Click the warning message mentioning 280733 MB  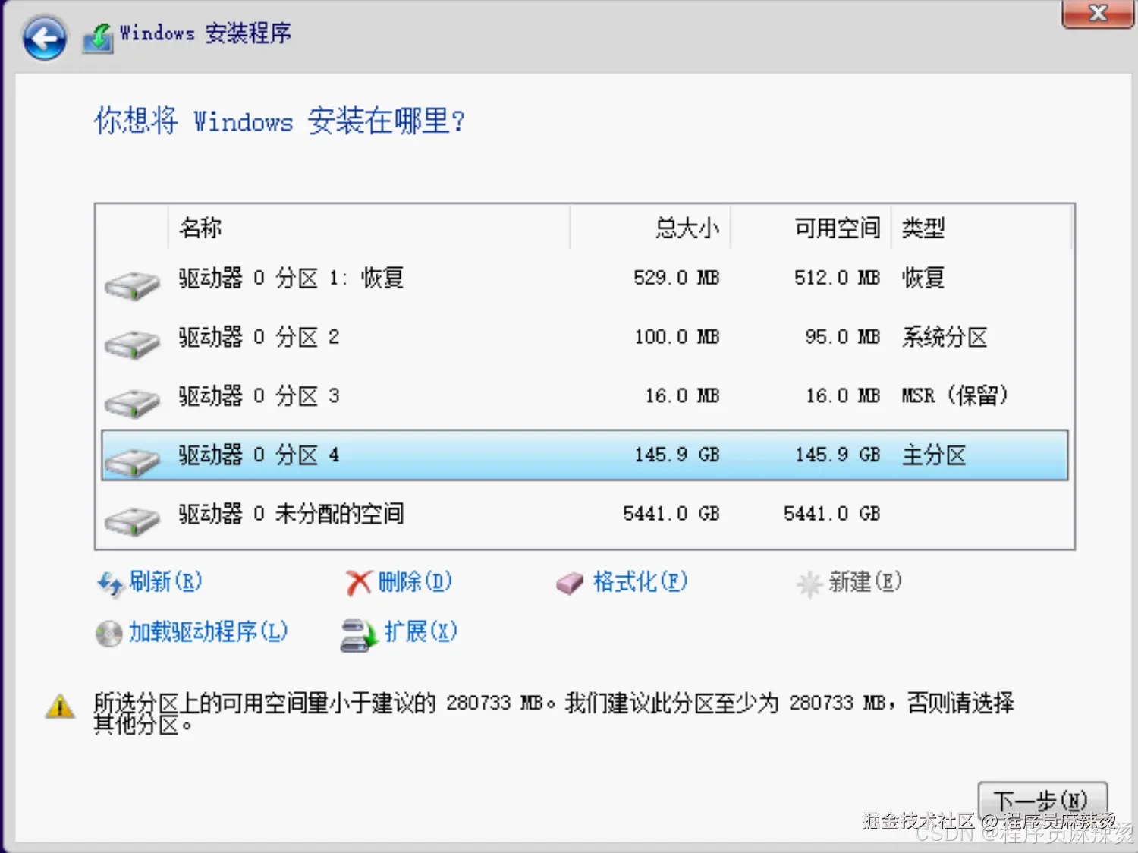(554, 713)
